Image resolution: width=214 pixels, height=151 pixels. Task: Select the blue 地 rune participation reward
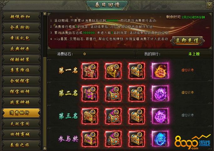160,139
